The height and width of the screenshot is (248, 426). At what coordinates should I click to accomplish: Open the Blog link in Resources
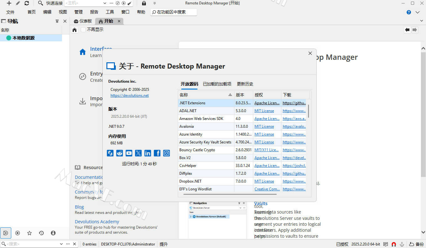79,207
